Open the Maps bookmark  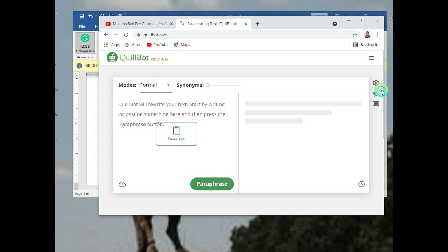182,45
